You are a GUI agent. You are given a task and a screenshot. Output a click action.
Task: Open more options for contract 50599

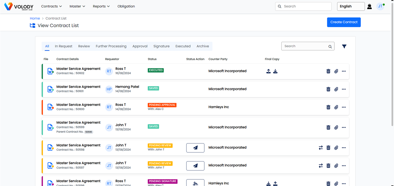click(344, 127)
